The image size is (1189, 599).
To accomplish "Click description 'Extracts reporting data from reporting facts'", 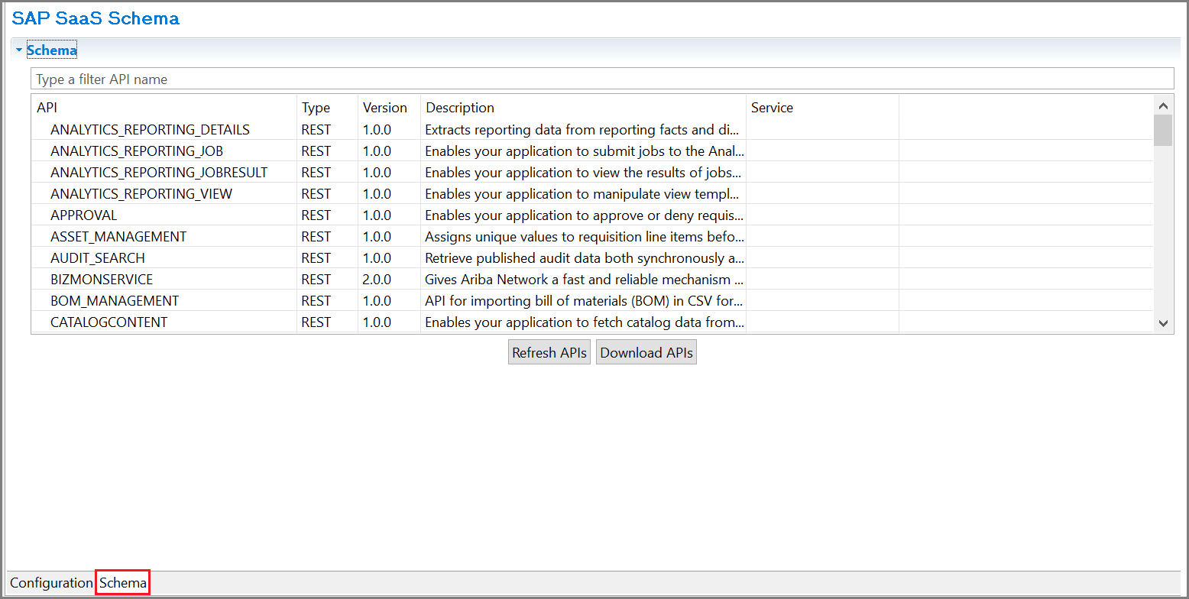I will 582,130.
